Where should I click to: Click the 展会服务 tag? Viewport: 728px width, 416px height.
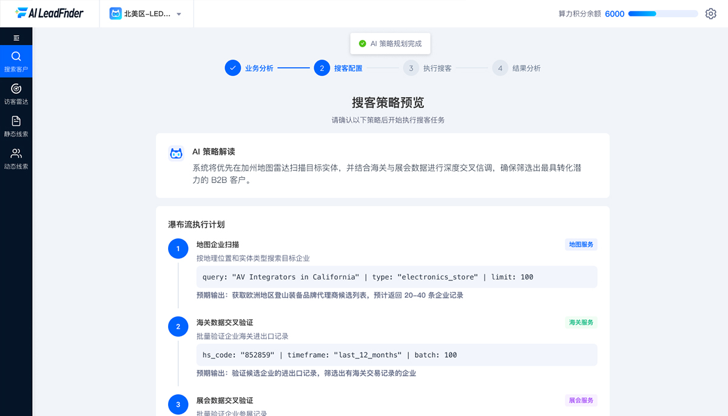pos(581,400)
